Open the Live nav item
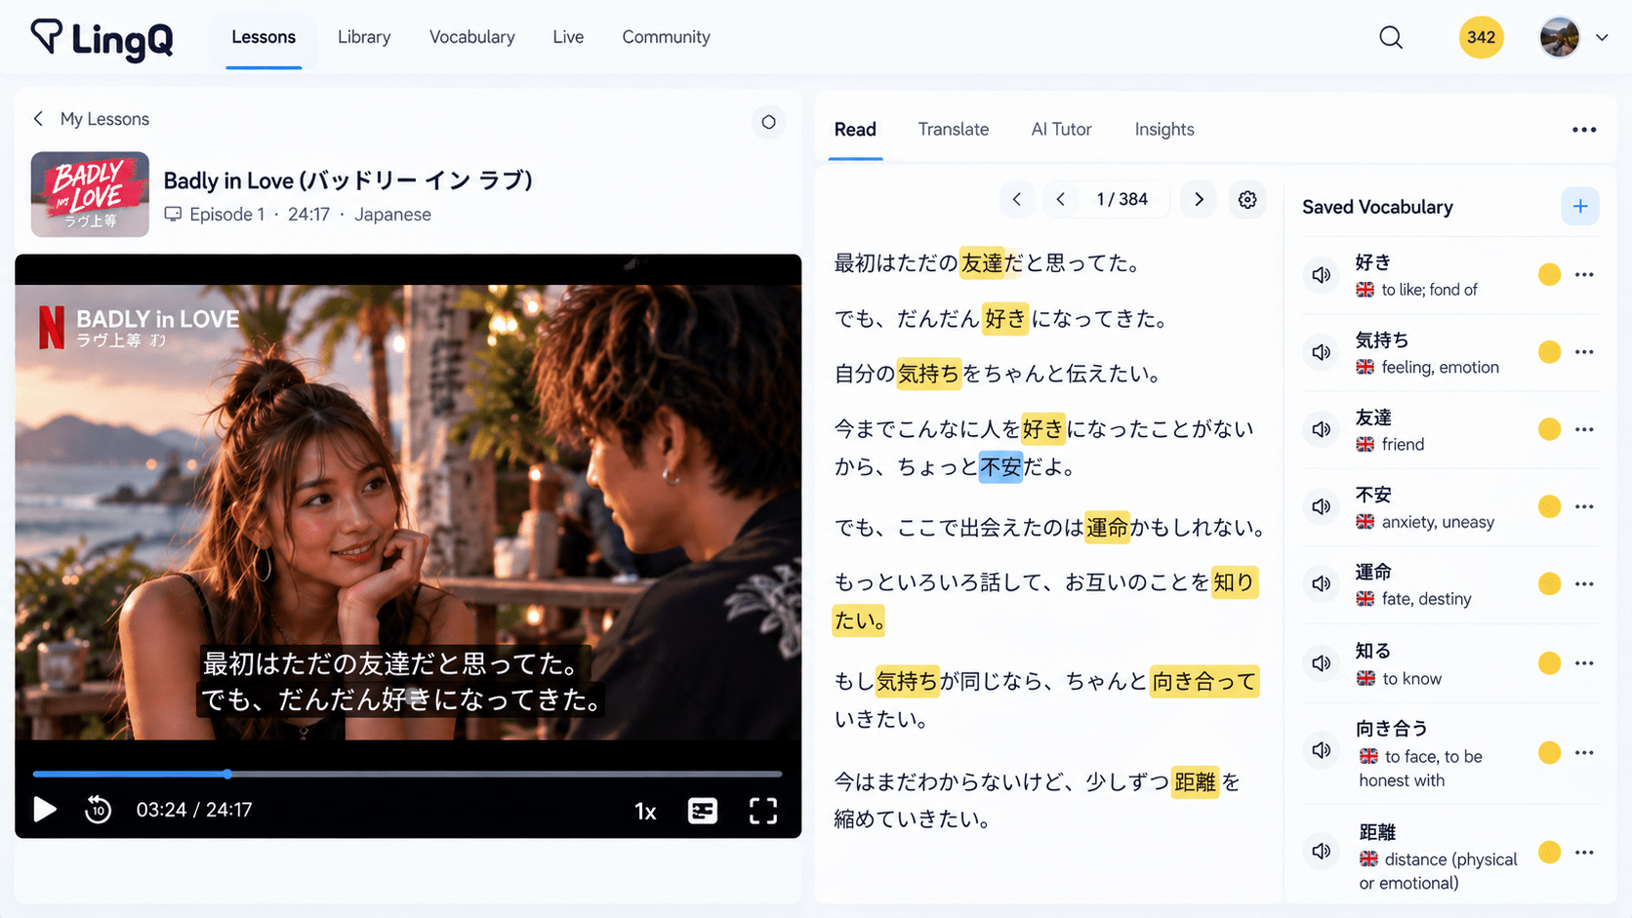The height and width of the screenshot is (918, 1632). [x=568, y=37]
